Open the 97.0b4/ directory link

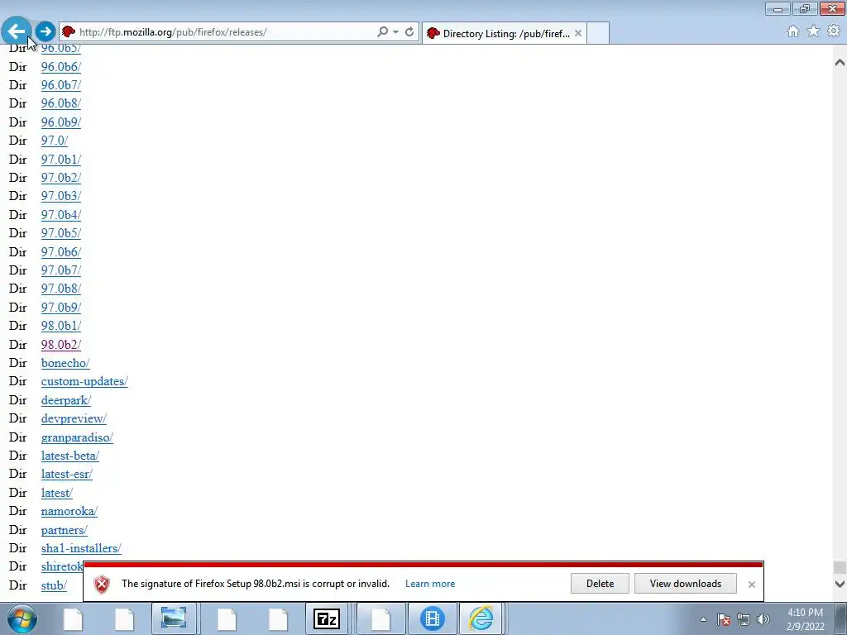pyautogui.click(x=61, y=215)
